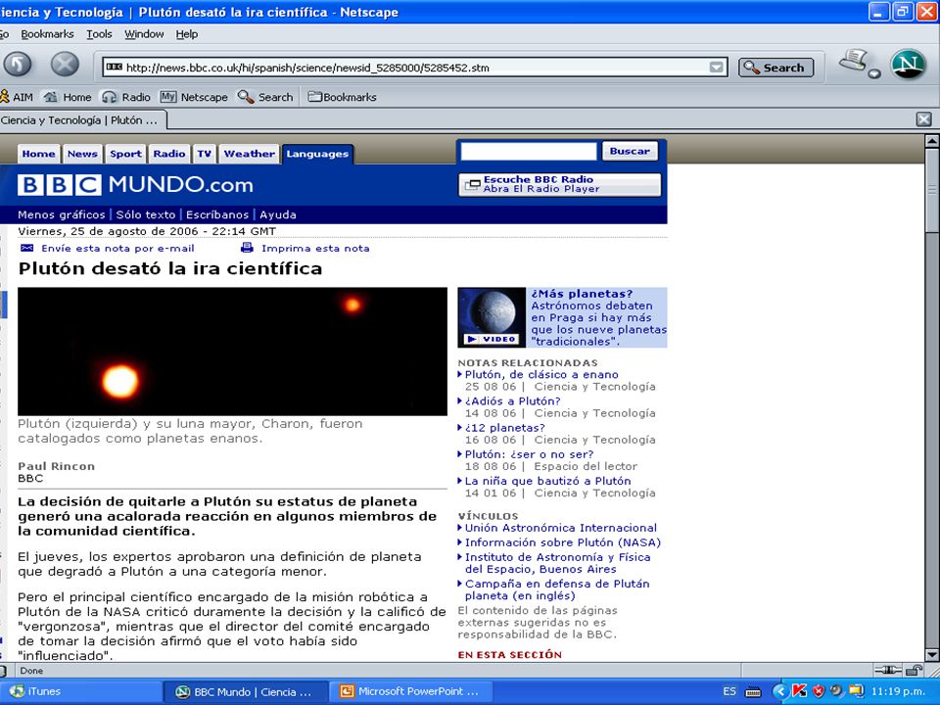Screen dimensions: 940x705
Task: Click the Reload button in the toolbar
Action: tap(18, 65)
